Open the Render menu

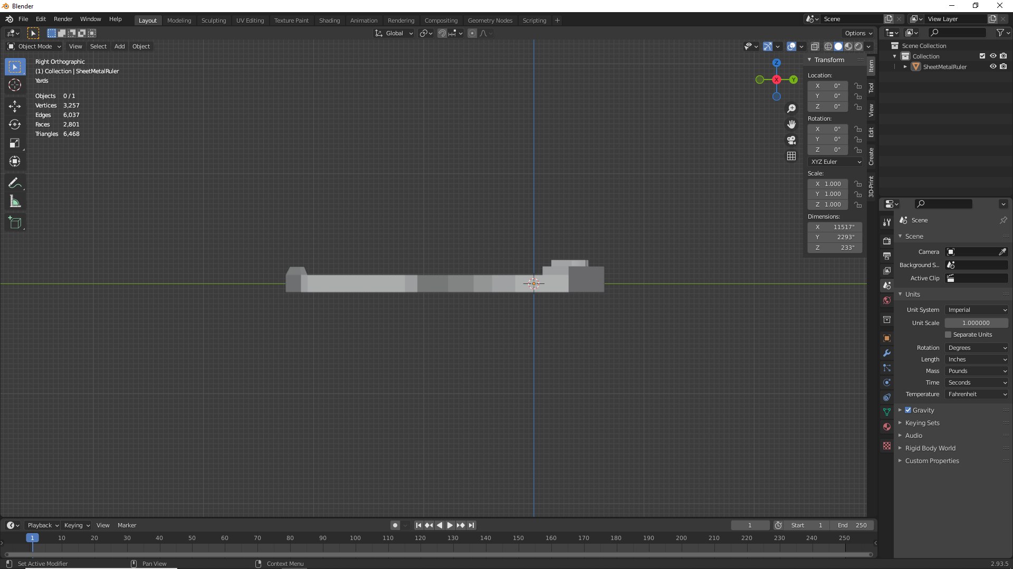[x=63, y=19]
